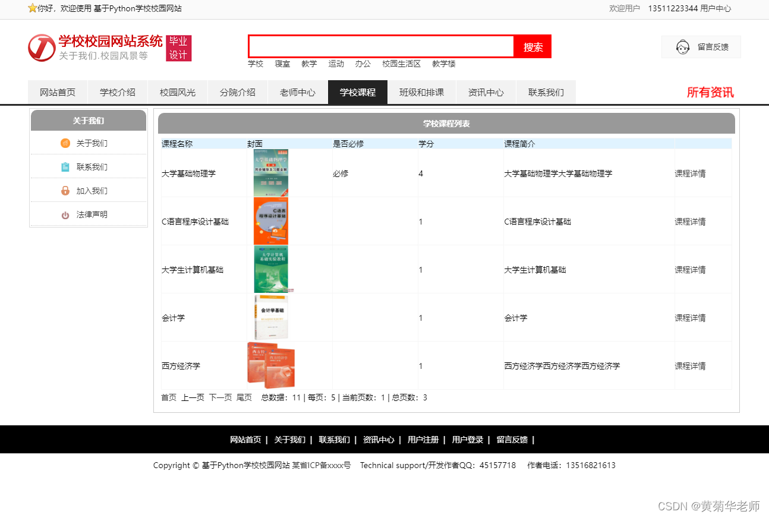Open 课程详情 for 大学基础物理学

690,173
